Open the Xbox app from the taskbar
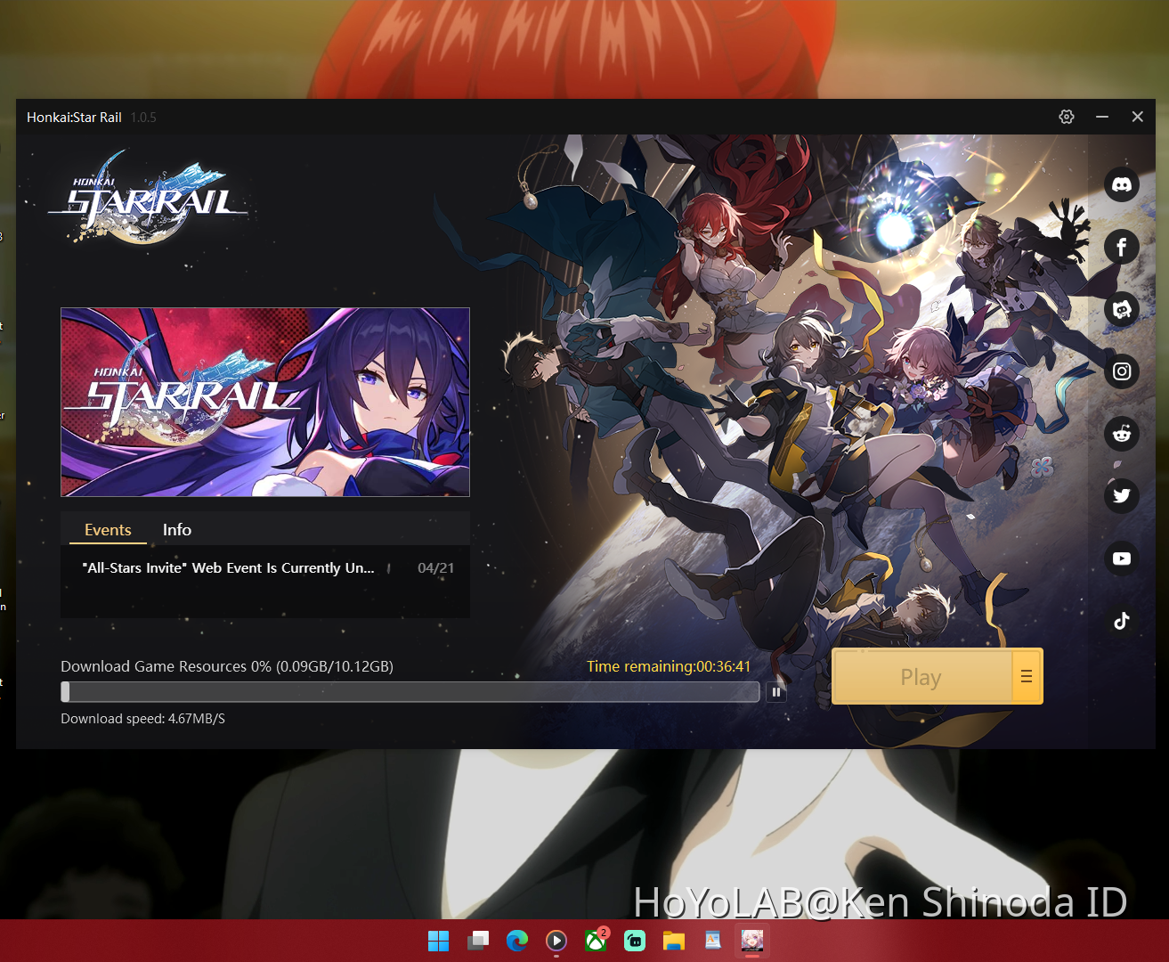 pos(596,941)
